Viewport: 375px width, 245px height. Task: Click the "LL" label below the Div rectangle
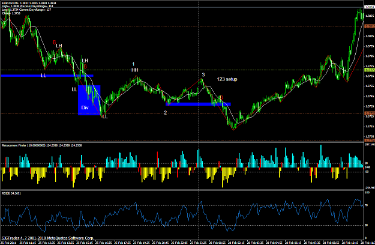click(x=105, y=116)
